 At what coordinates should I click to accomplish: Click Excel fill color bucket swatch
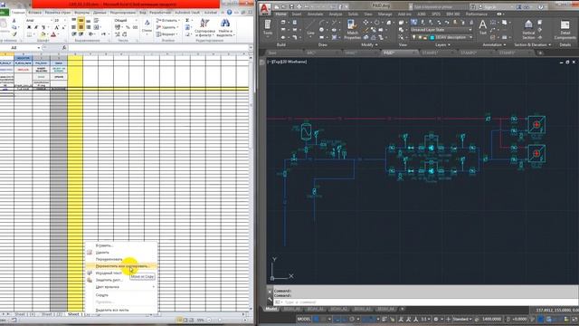[x=43, y=34]
